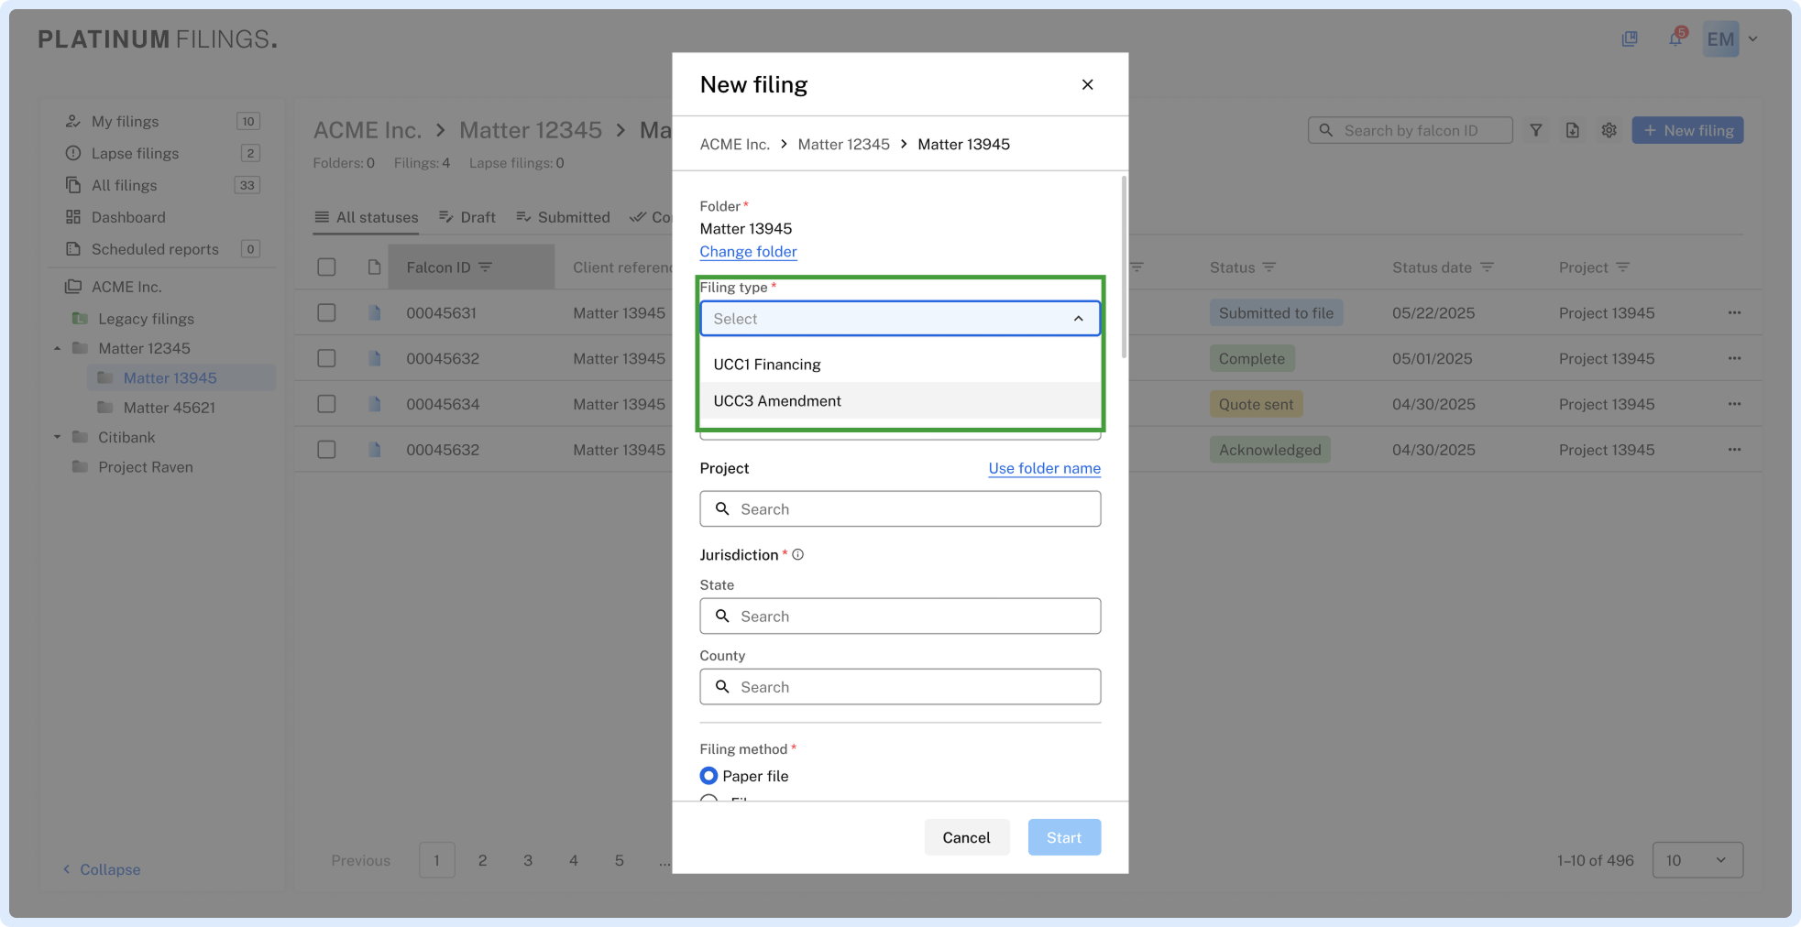Go to page 3
1801x927 pixels.
tap(528, 860)
